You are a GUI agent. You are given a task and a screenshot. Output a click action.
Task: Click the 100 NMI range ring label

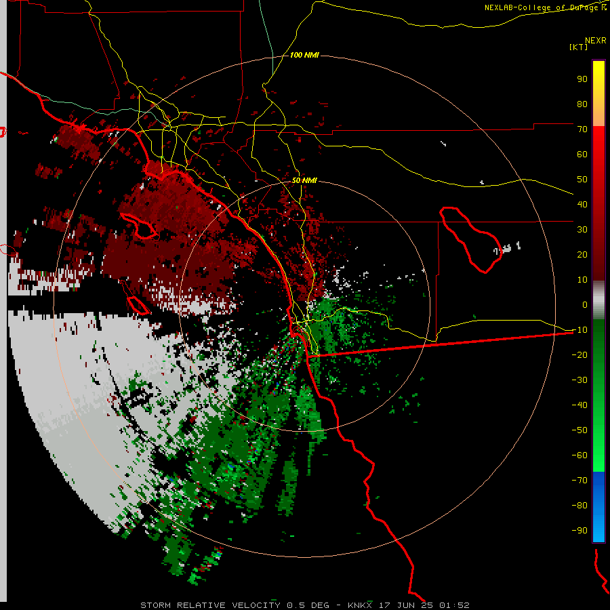click(304, 56)
